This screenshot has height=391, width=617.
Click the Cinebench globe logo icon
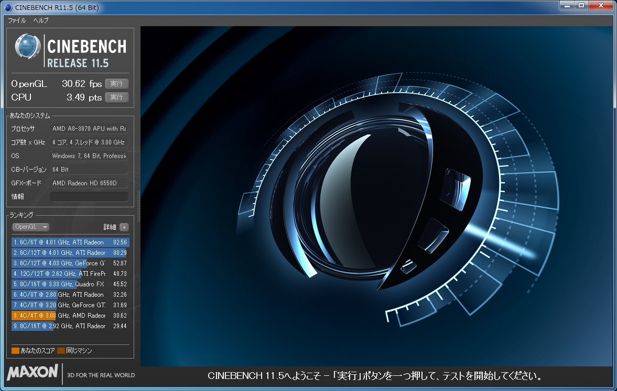coord(28,47)
